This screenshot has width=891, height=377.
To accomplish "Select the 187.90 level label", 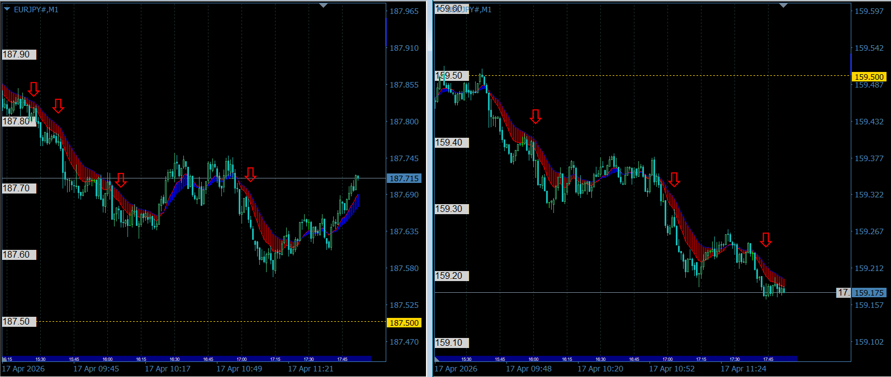I will 19,55.
